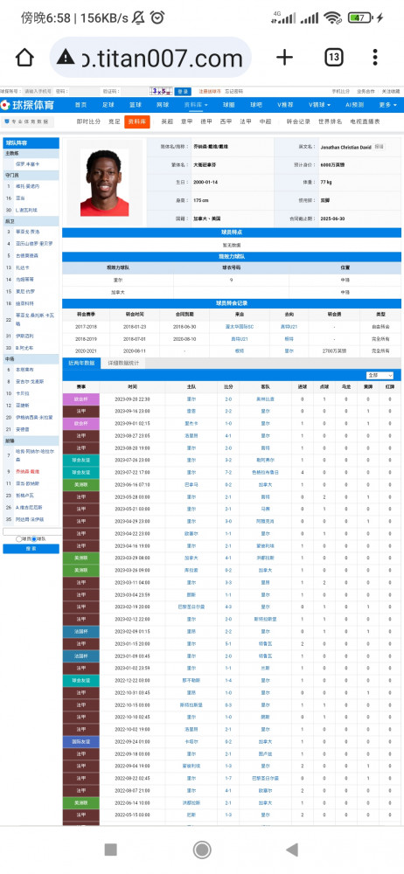Expand the 更多 nav dropdown
The height and width of the screenshot is (874, 404).
(387, 105)
